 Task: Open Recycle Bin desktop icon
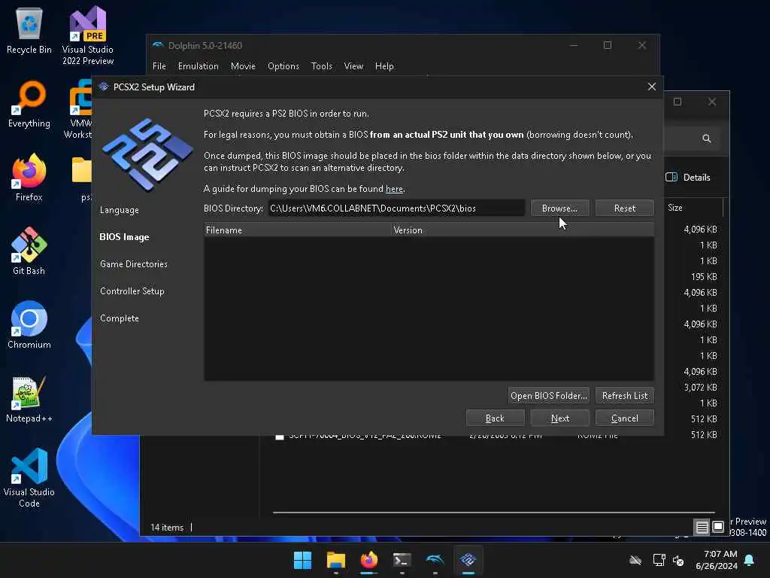tap(29, 30)
